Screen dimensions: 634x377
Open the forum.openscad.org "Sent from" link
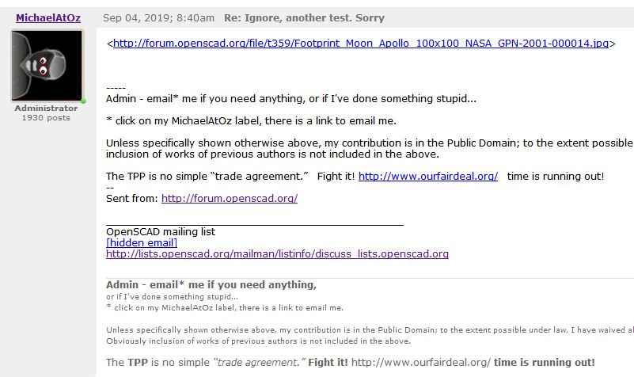point(230,199)
